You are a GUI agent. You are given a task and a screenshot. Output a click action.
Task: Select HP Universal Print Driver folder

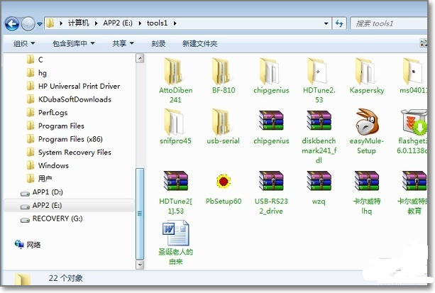(x=74, y=86)
